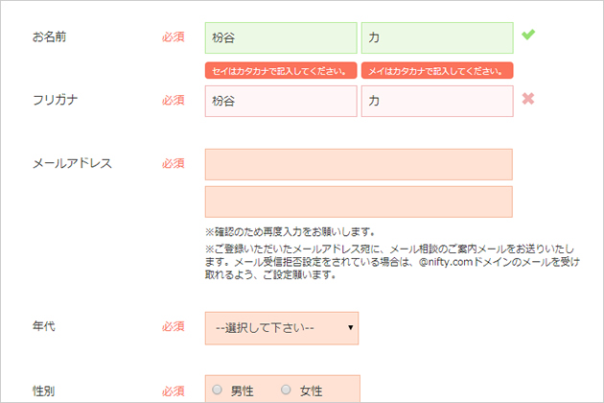Click the 必須 tag next to お名前
604x403 pixels.
tap(173, 37)
